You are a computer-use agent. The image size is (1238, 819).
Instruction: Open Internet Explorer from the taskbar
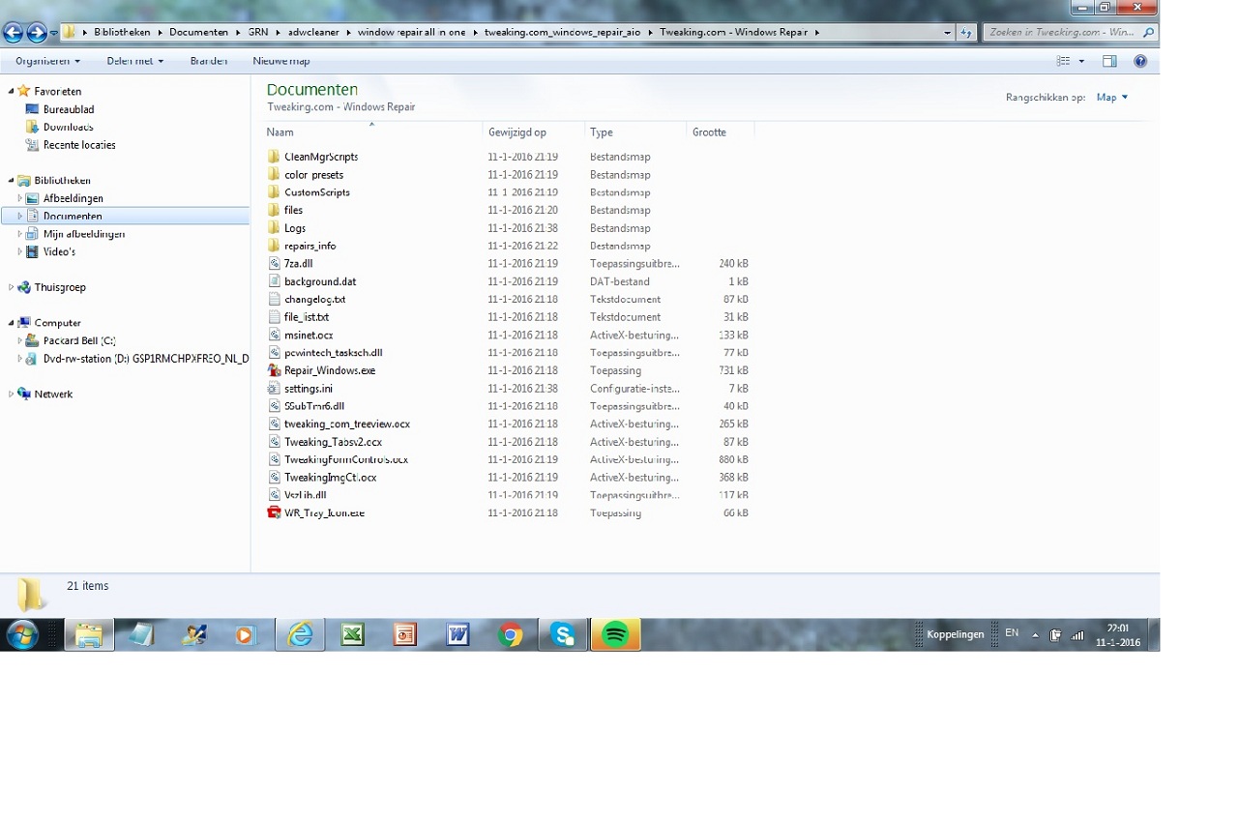[301, 635]
